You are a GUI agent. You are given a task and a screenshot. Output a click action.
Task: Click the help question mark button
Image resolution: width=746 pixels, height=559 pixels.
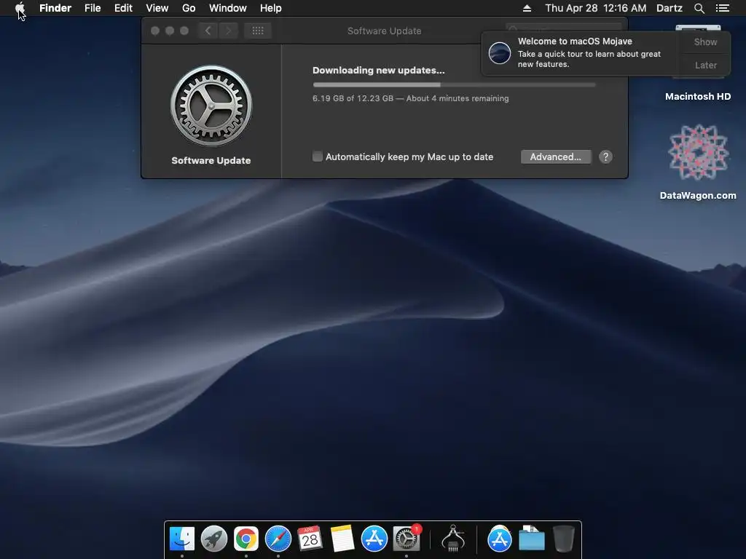(x=605, y=157)
